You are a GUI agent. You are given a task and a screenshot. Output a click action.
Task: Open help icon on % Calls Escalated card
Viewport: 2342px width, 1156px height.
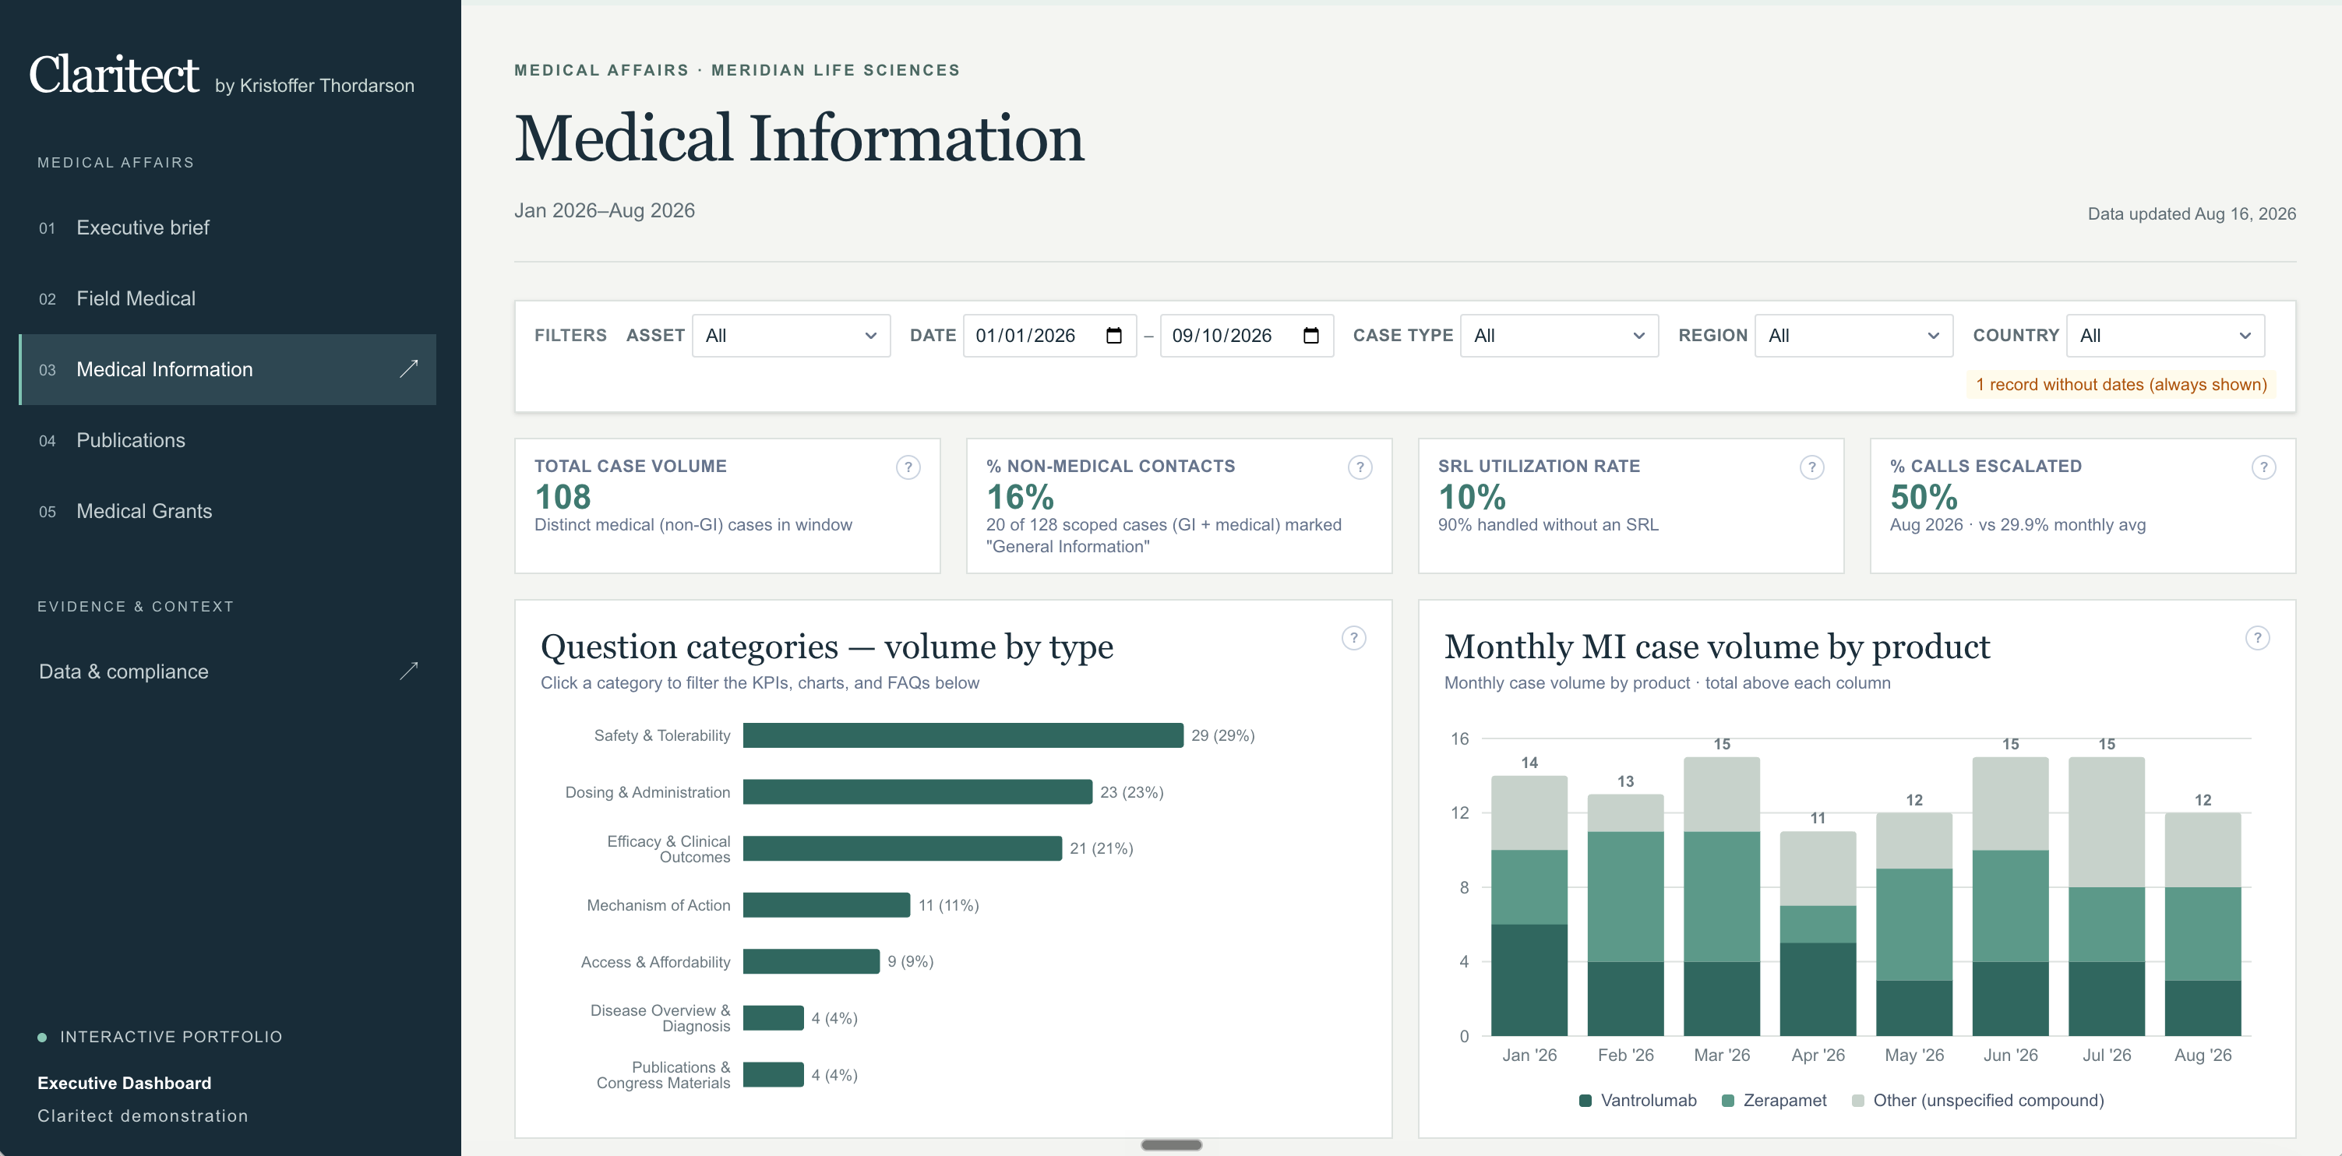(x=2263, y=467)
